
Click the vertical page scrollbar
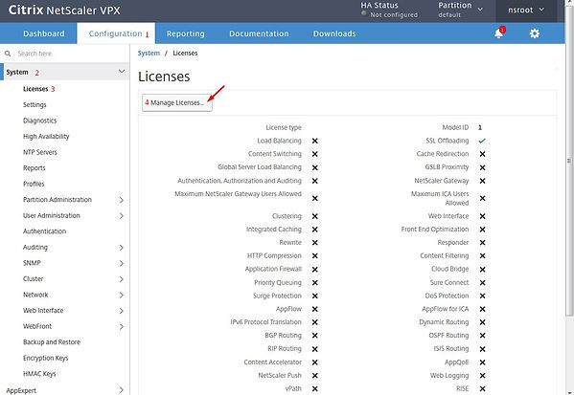tap(569, 161)
